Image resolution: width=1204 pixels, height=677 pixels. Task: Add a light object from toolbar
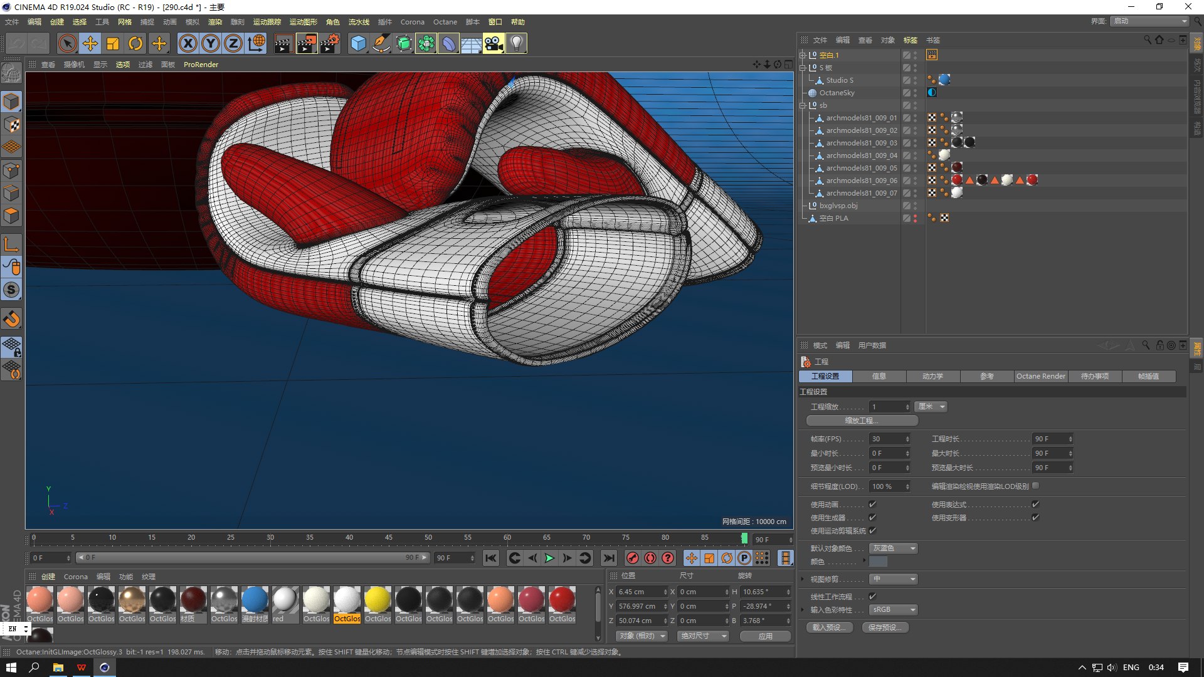pyautogui.click(x=516, y=44)
